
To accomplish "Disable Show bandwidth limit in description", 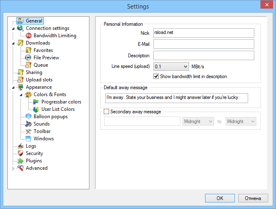I will pos(156,76).
